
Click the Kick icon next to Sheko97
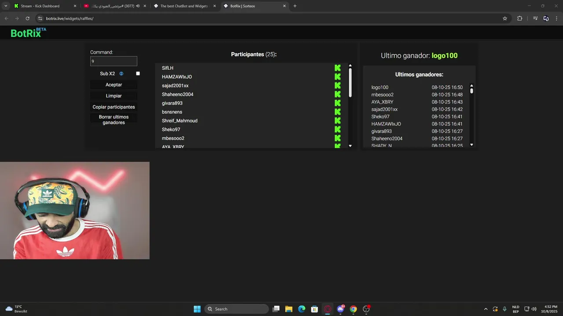337,129
